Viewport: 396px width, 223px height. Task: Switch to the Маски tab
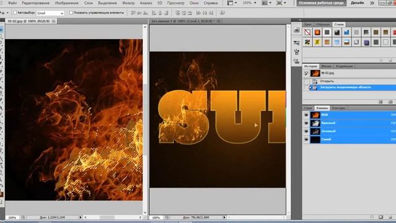tap(326, 66)
